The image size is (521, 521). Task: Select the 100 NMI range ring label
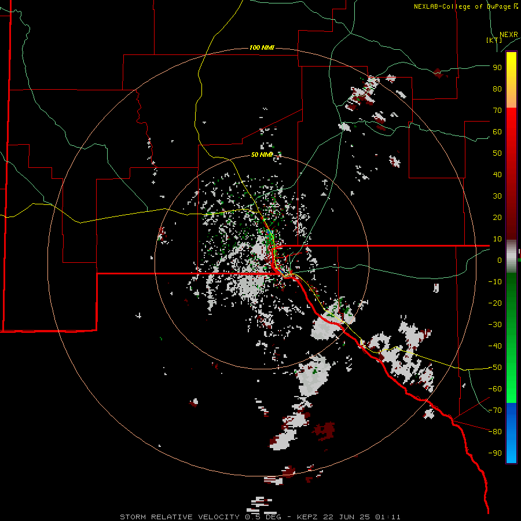click(262, 48)
